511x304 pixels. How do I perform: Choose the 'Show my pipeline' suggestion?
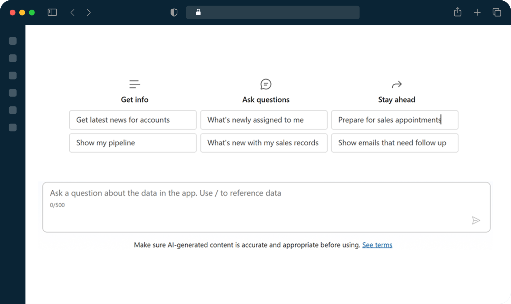(x=133, y=143)
